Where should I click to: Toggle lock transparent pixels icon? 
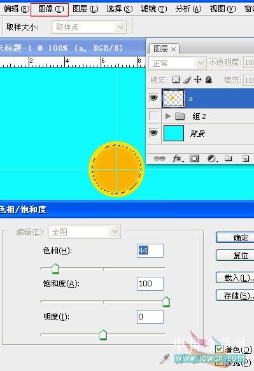click(176, 80)
